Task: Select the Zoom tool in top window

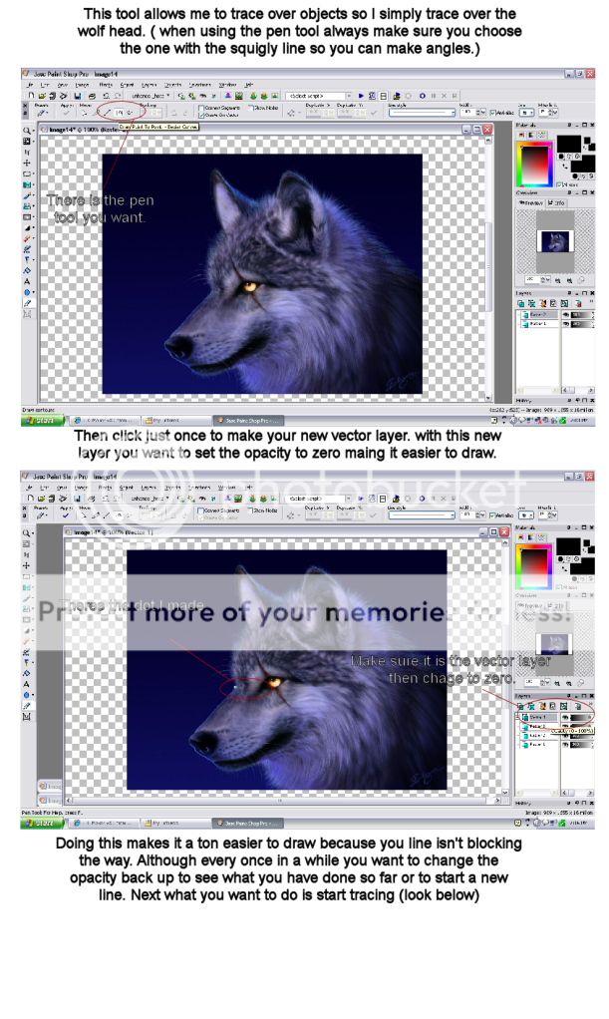Action: point(28,131)
